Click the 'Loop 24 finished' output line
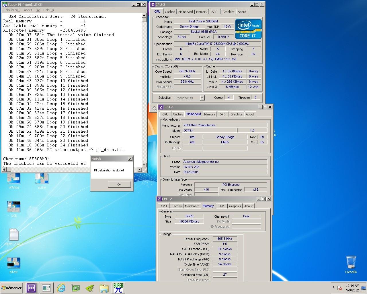 tap(48, 145)
